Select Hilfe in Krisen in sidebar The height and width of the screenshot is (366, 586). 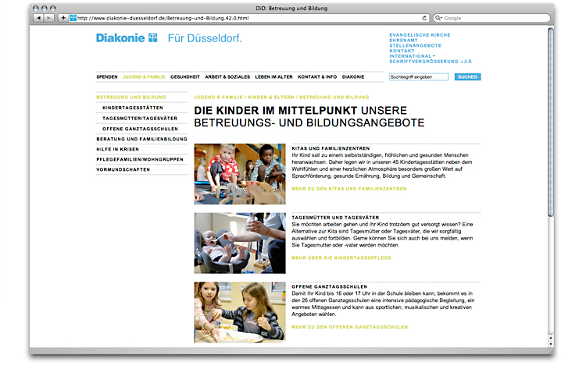tap(118, 149)
